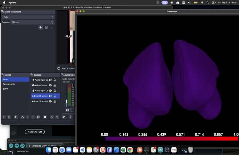Select the macOS Audio source row
The image size is (239, 155).
click(x=45, y=101)
